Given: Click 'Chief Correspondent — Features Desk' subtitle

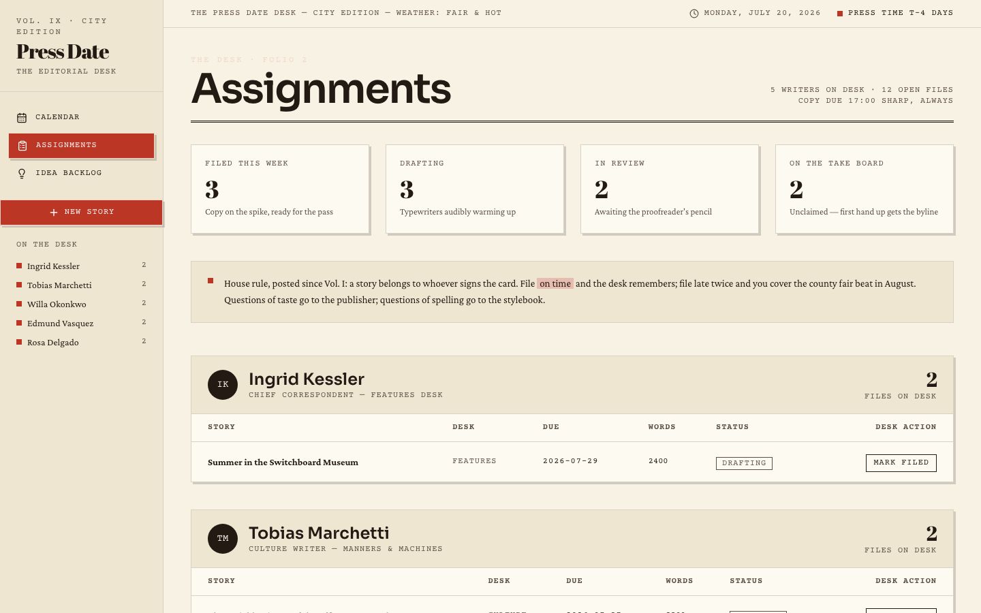Looking at the screenshot, I should 345,395.
